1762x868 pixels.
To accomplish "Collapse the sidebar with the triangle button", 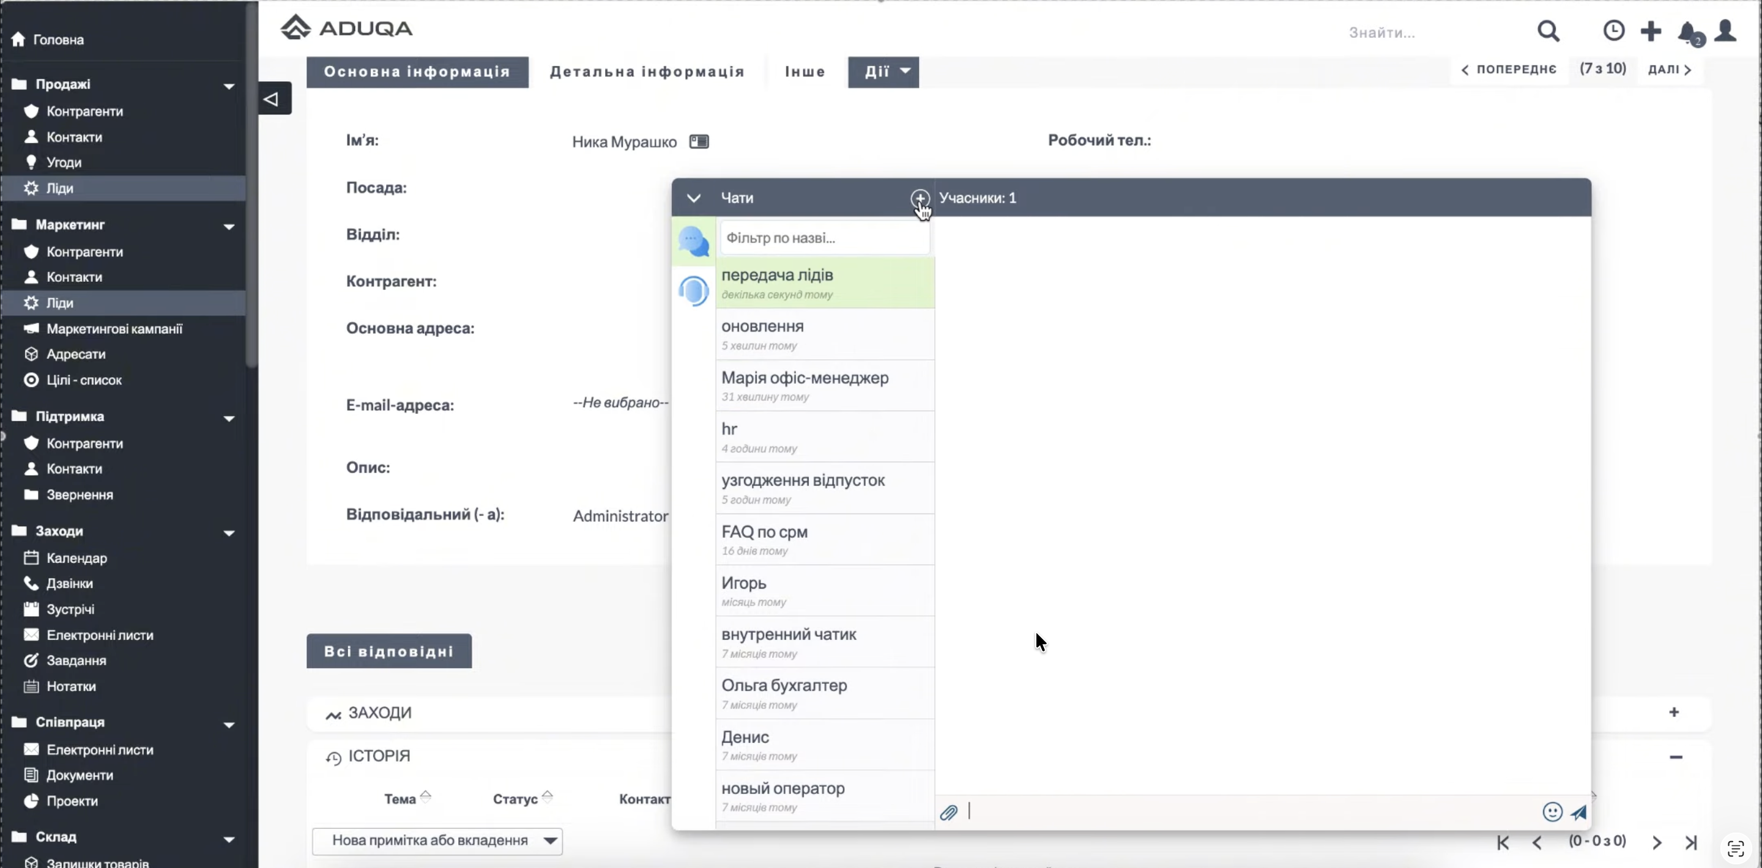I will (274, 98).
